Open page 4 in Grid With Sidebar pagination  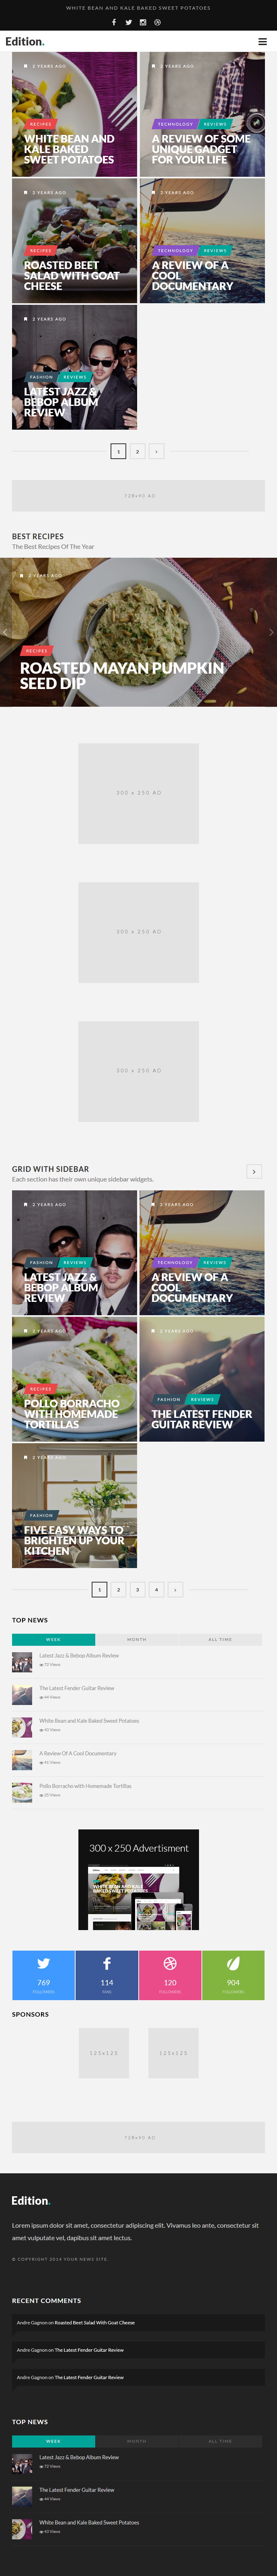tap(156, 1589)
